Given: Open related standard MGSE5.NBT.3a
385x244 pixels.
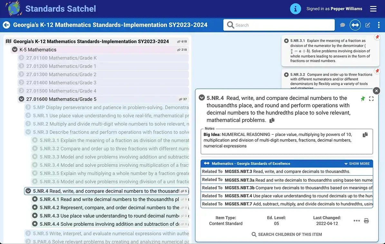Looking at the screenshot, I should [x=287, y=180].
